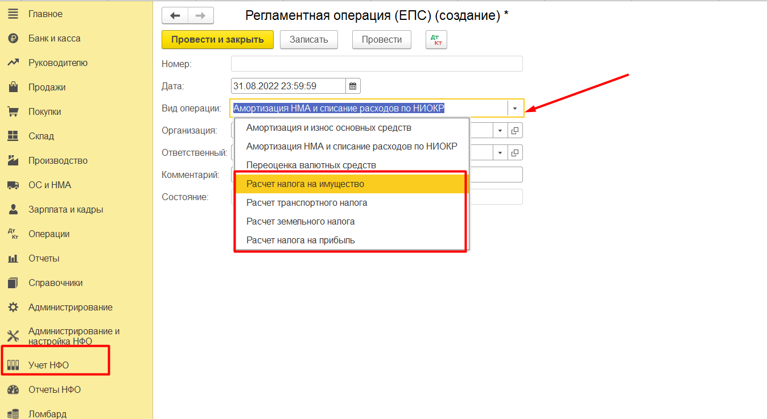The image size is (767, 419).
Task: Open the Банк и касса section
Action: 54,39
